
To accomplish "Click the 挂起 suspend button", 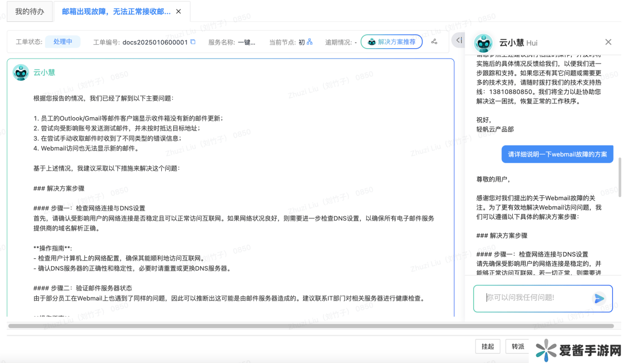I will [488, 346].
